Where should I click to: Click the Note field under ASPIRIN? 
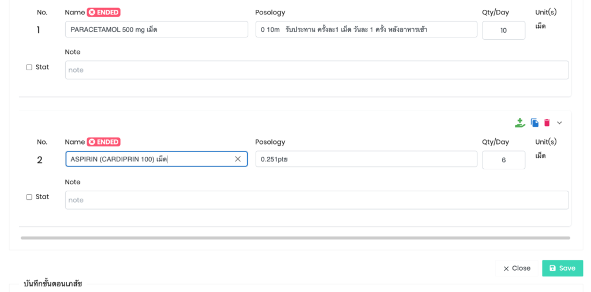316,200
